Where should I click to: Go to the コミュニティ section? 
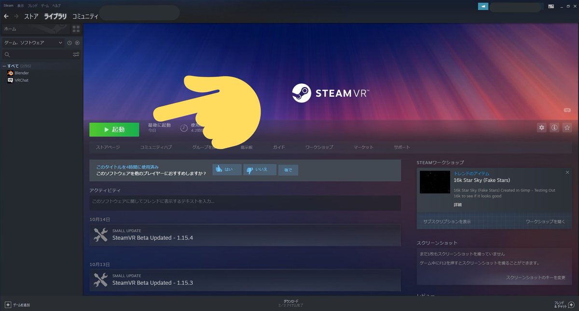[x=85, y=16]
